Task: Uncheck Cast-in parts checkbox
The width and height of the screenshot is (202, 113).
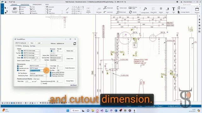Action: pyautogui.click(x=18, y=70)
